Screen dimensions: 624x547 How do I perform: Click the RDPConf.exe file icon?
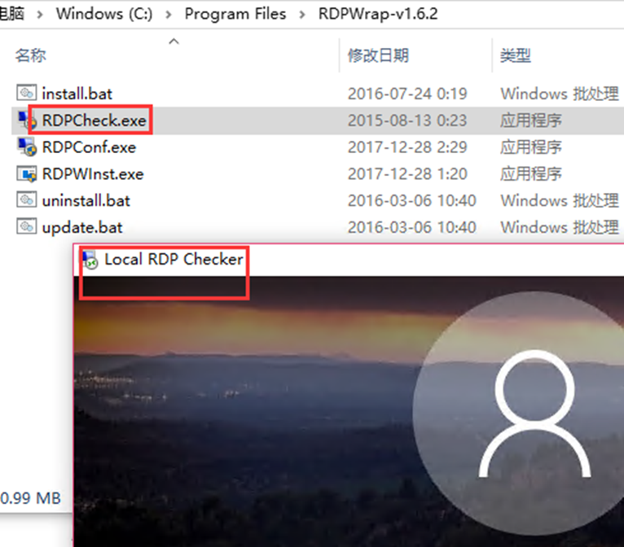click(27, 147)
